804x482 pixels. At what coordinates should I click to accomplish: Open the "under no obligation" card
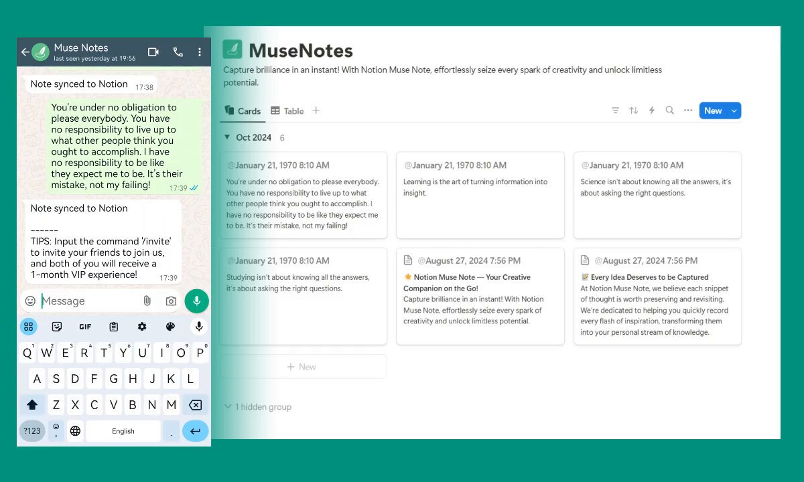click(x=304, y=195)
